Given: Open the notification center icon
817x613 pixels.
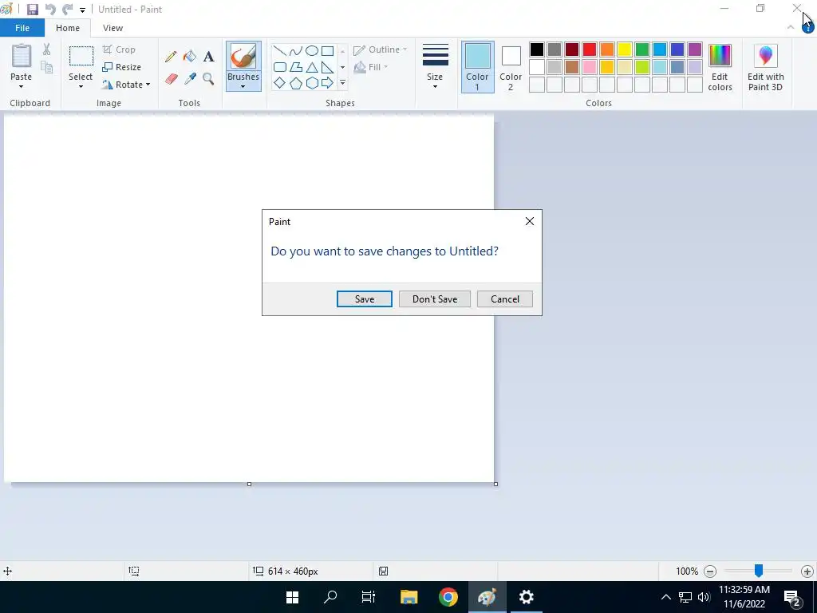Looking at the screenshot, I should [x=792, y=597].
